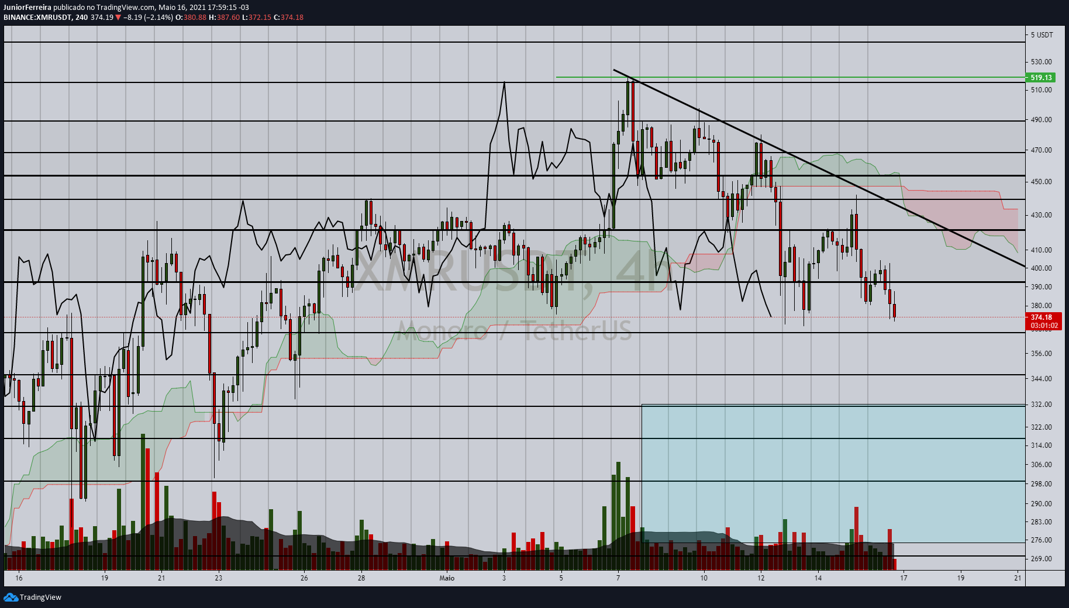
Task: Click the 23 date label on time axis
Action: (219, 578)
